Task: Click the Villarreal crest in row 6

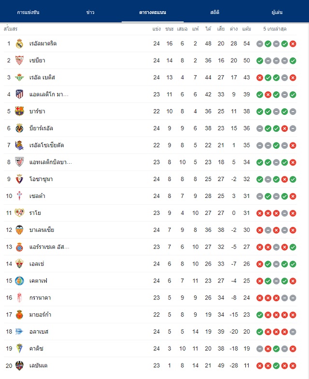Action: 19,128
